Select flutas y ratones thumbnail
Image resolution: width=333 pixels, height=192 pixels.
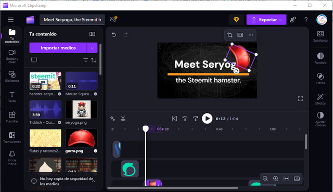(45, 138)
